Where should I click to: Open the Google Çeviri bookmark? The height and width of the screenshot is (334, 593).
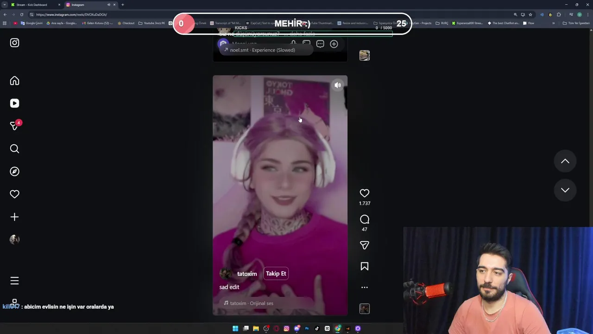[32, 23]
